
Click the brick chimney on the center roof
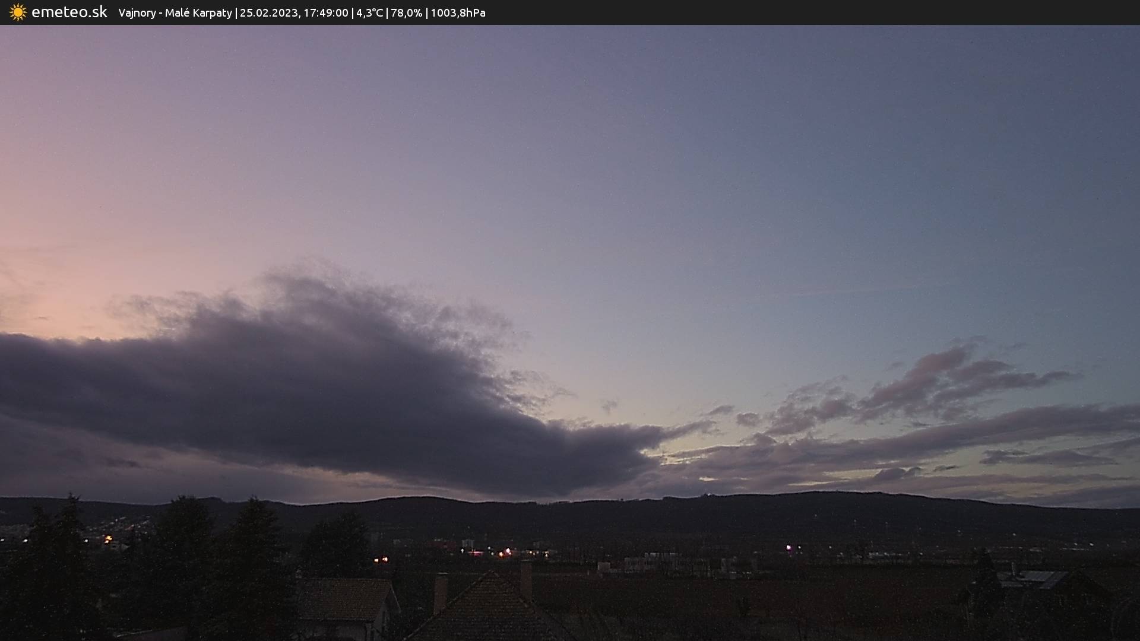coord(440,592)
